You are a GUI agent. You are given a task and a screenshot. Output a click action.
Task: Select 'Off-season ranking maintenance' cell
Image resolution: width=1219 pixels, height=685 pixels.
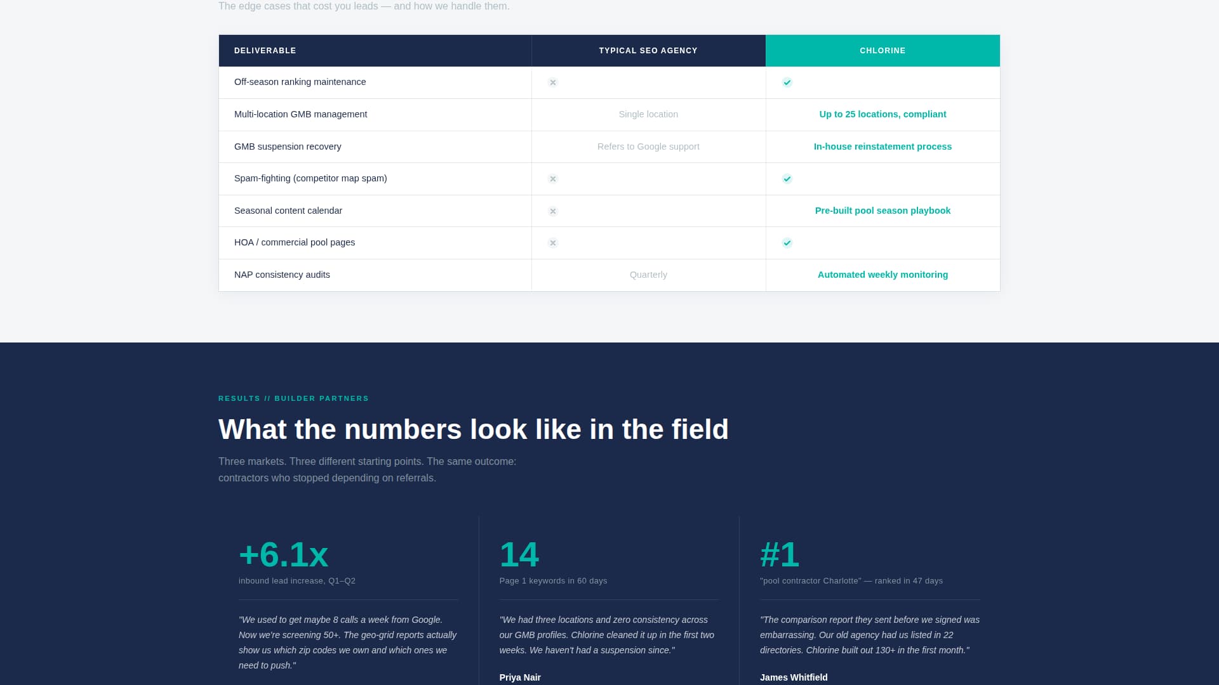click(x=375, y=82)
